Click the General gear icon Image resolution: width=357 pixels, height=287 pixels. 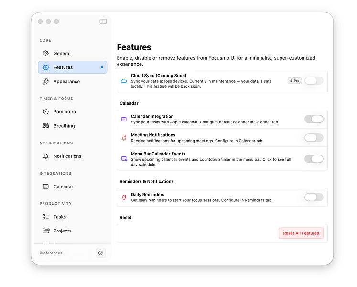[46, 53]
